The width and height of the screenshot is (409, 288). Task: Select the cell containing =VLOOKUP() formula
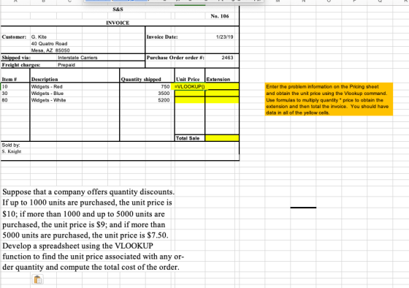pyautogui.click(x=190, y=87)
